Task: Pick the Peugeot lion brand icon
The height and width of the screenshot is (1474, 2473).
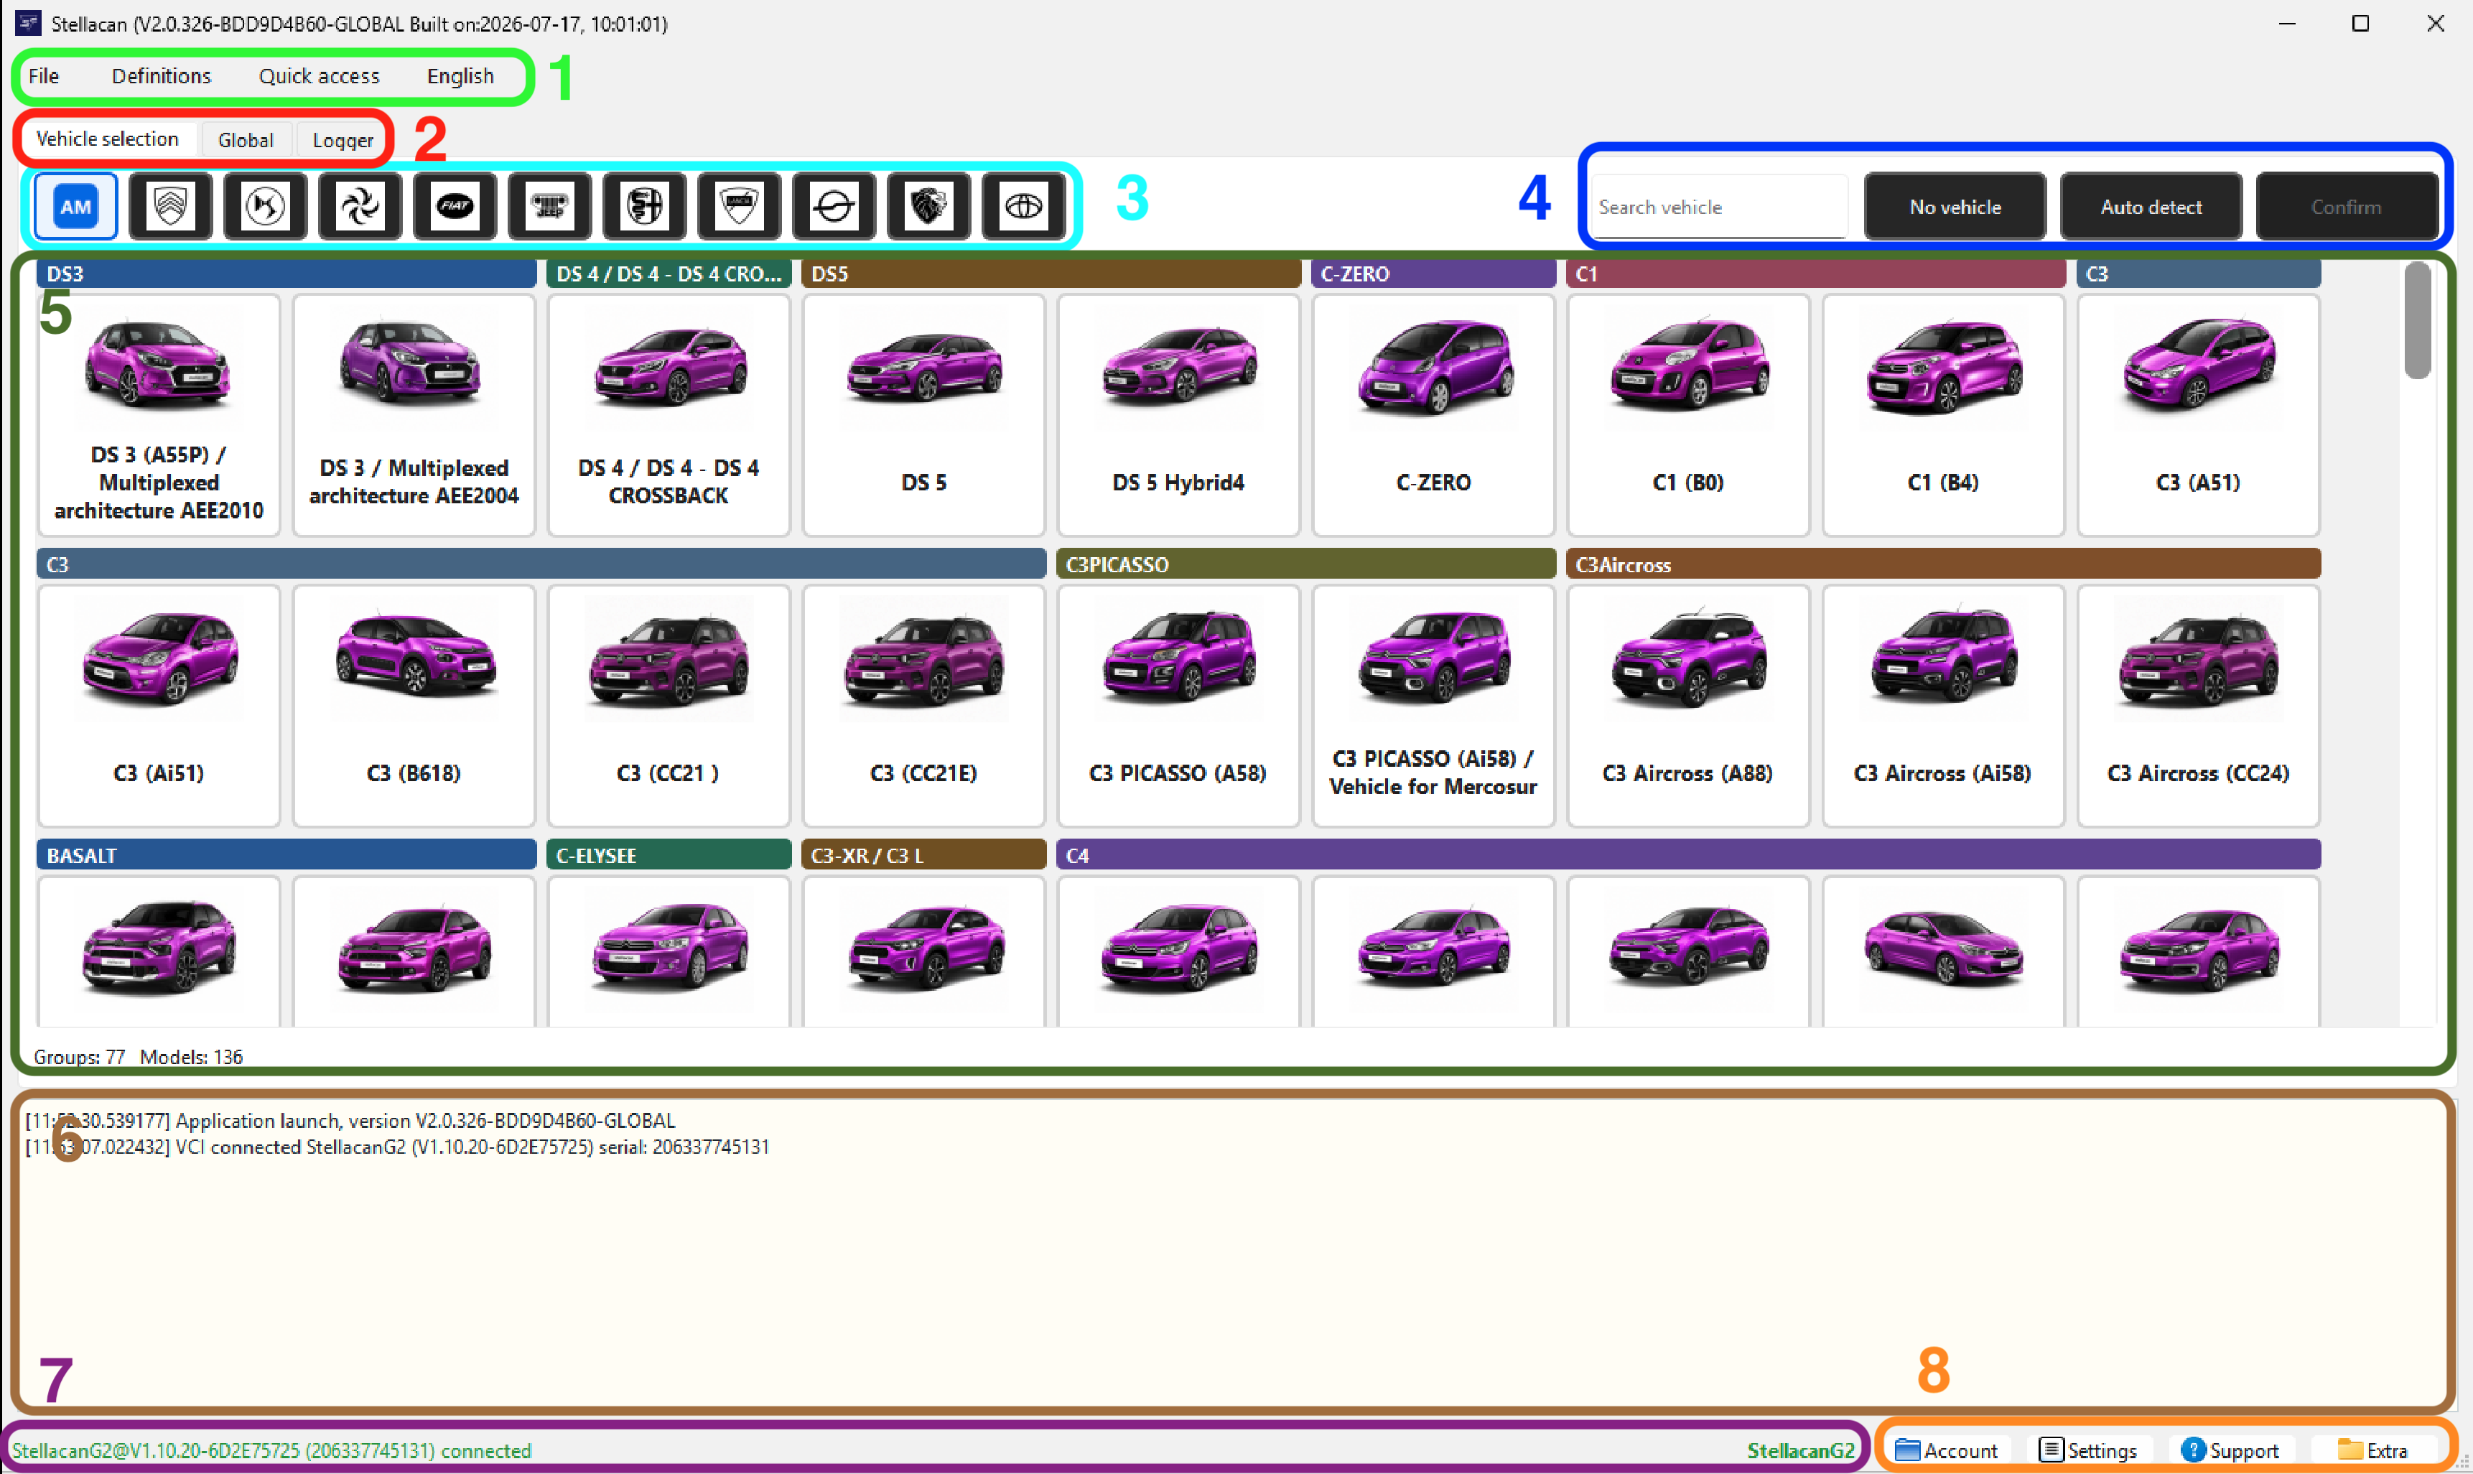Action: (928, 207)
